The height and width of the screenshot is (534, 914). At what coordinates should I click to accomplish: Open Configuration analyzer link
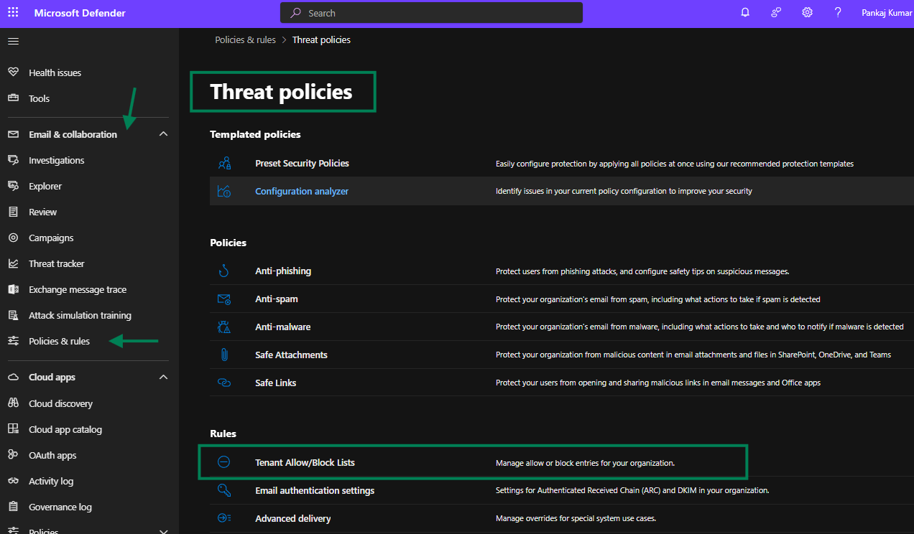302,191
